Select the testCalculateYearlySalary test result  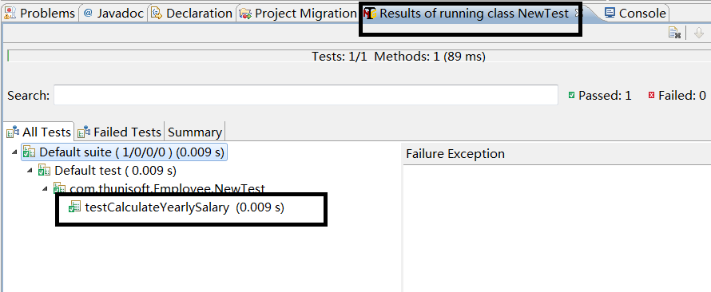(x=176, y=207)
